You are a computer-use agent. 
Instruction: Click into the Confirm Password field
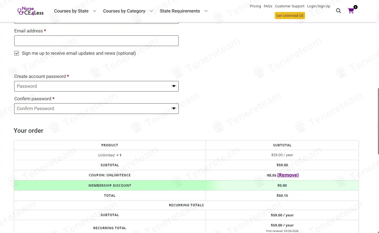91,108
